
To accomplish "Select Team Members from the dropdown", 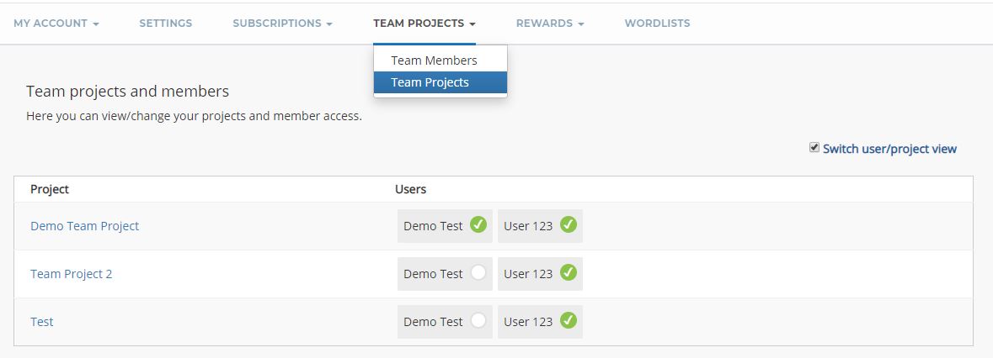I will tap(434, 61).
